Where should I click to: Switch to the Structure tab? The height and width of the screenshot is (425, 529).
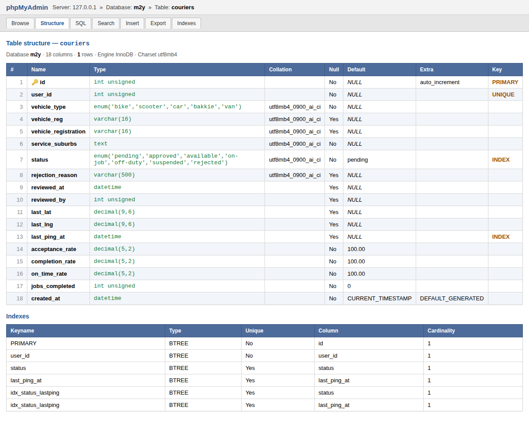(52, 23)
